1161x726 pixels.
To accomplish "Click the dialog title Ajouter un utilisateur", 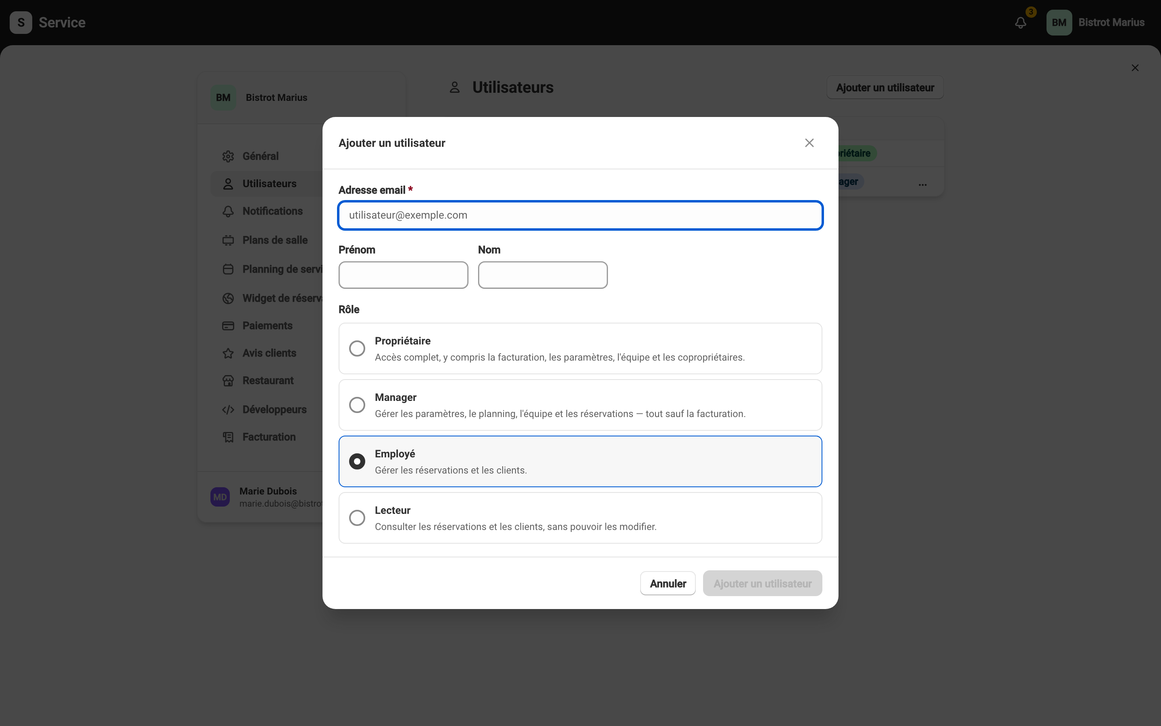I will 392,143.
